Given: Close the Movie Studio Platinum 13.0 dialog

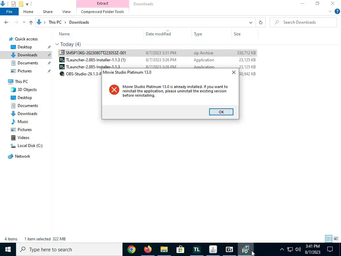Looking at the screenshot, I should (233, 72).
